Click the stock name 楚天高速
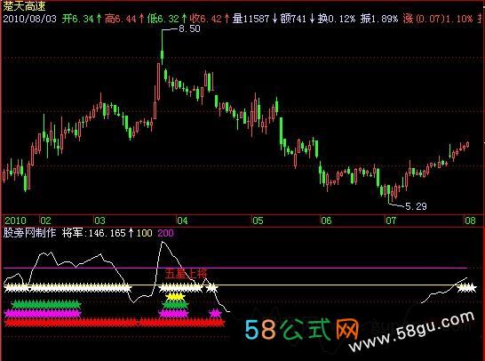 (x=24, y=6)
